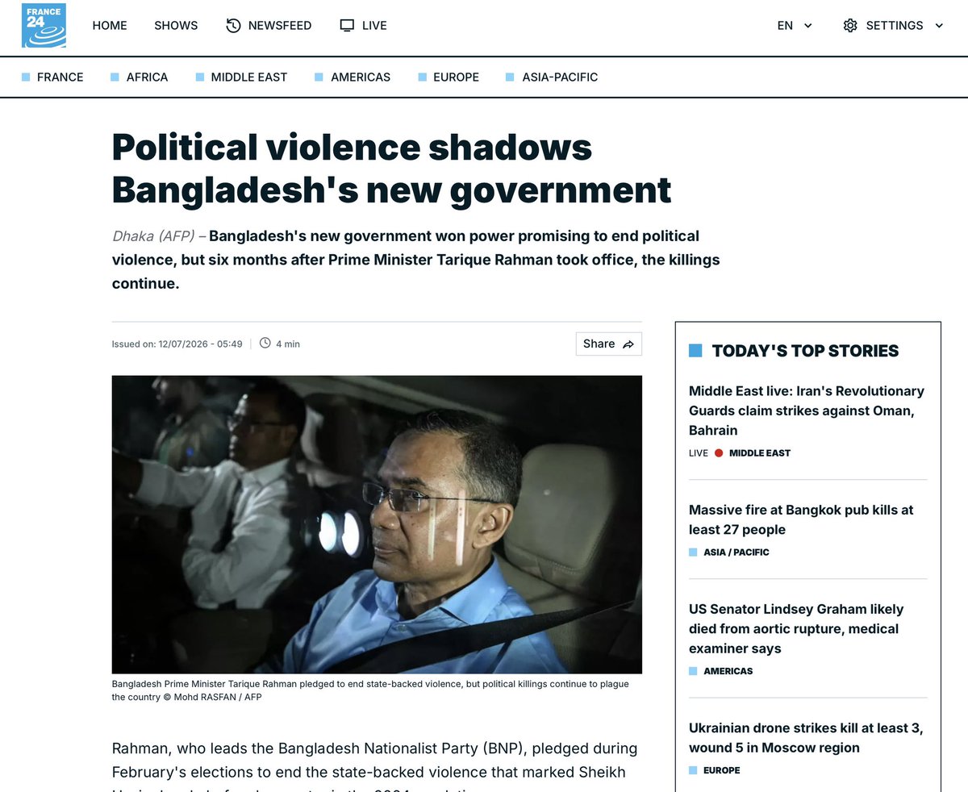Open the Americas section tab
968x792 pixels.
[353, 77]
